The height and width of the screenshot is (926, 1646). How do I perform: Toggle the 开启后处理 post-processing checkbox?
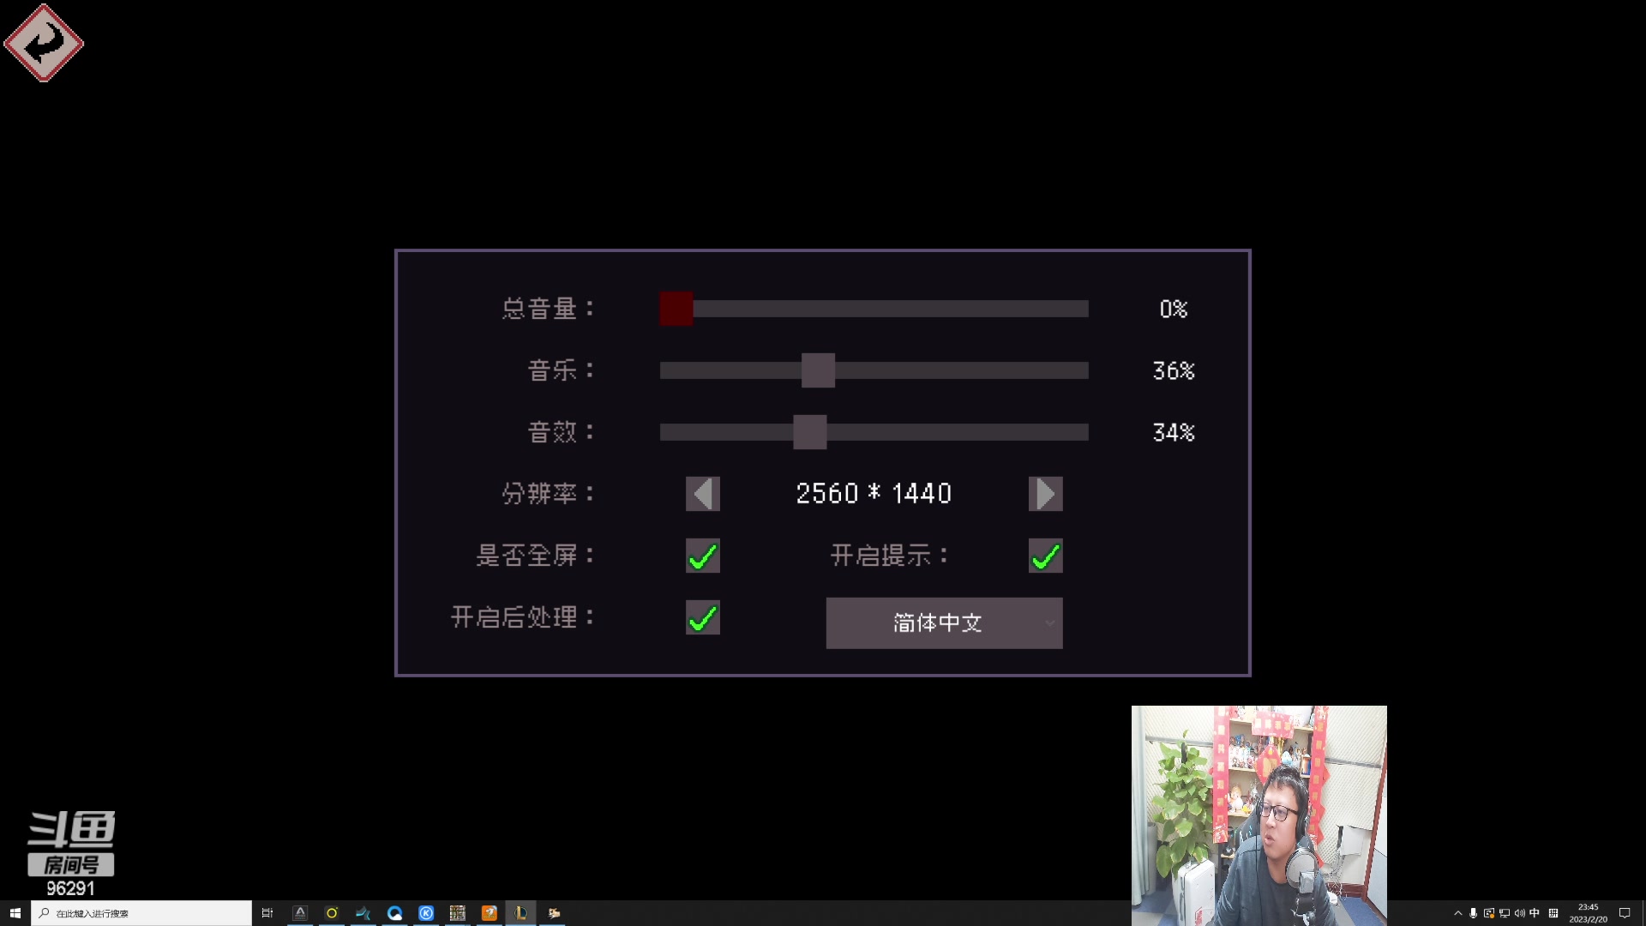click(702, 618)
